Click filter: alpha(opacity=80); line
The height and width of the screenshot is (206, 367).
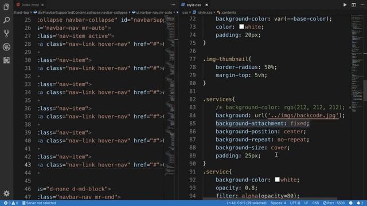tap(257, 196)
